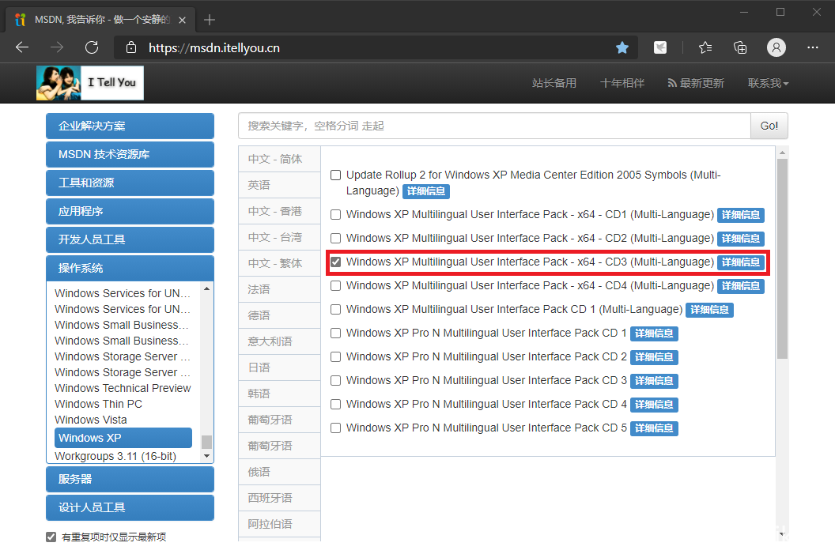Focus the keyword search box
Viewport: 835px width, 554px height.
(x=494, y=126)
